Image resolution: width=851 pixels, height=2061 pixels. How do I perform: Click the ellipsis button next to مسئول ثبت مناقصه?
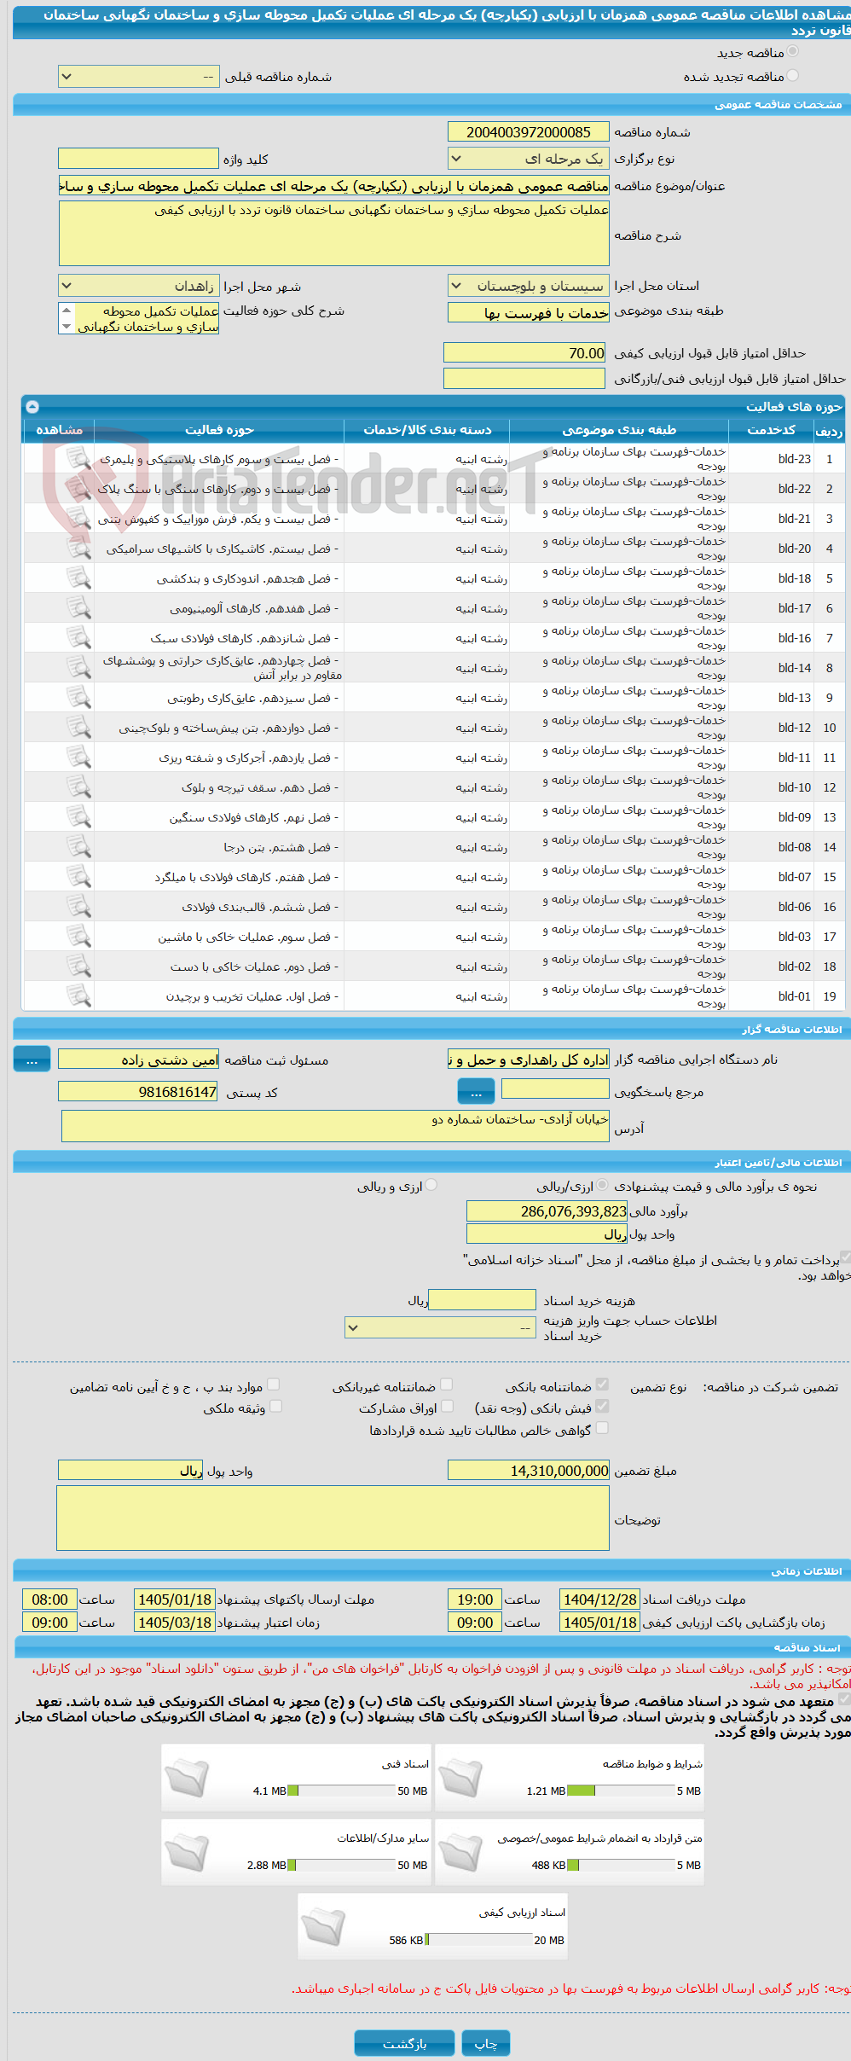(32, 1060)
